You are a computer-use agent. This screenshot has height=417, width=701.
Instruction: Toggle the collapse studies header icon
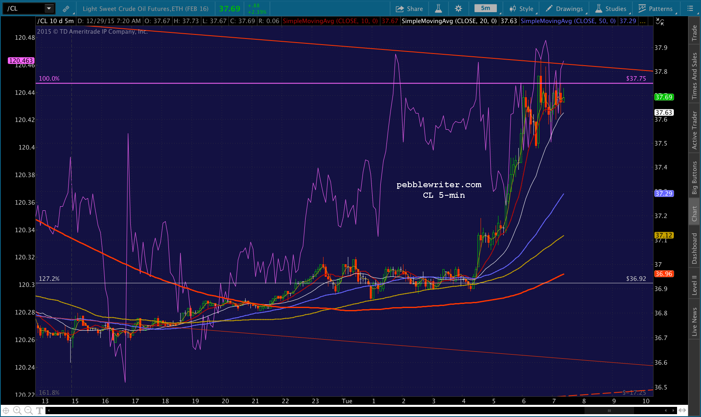pyautogui.click(x=660, y=22)
